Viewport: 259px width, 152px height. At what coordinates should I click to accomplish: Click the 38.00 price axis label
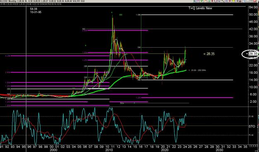[253, 36]
